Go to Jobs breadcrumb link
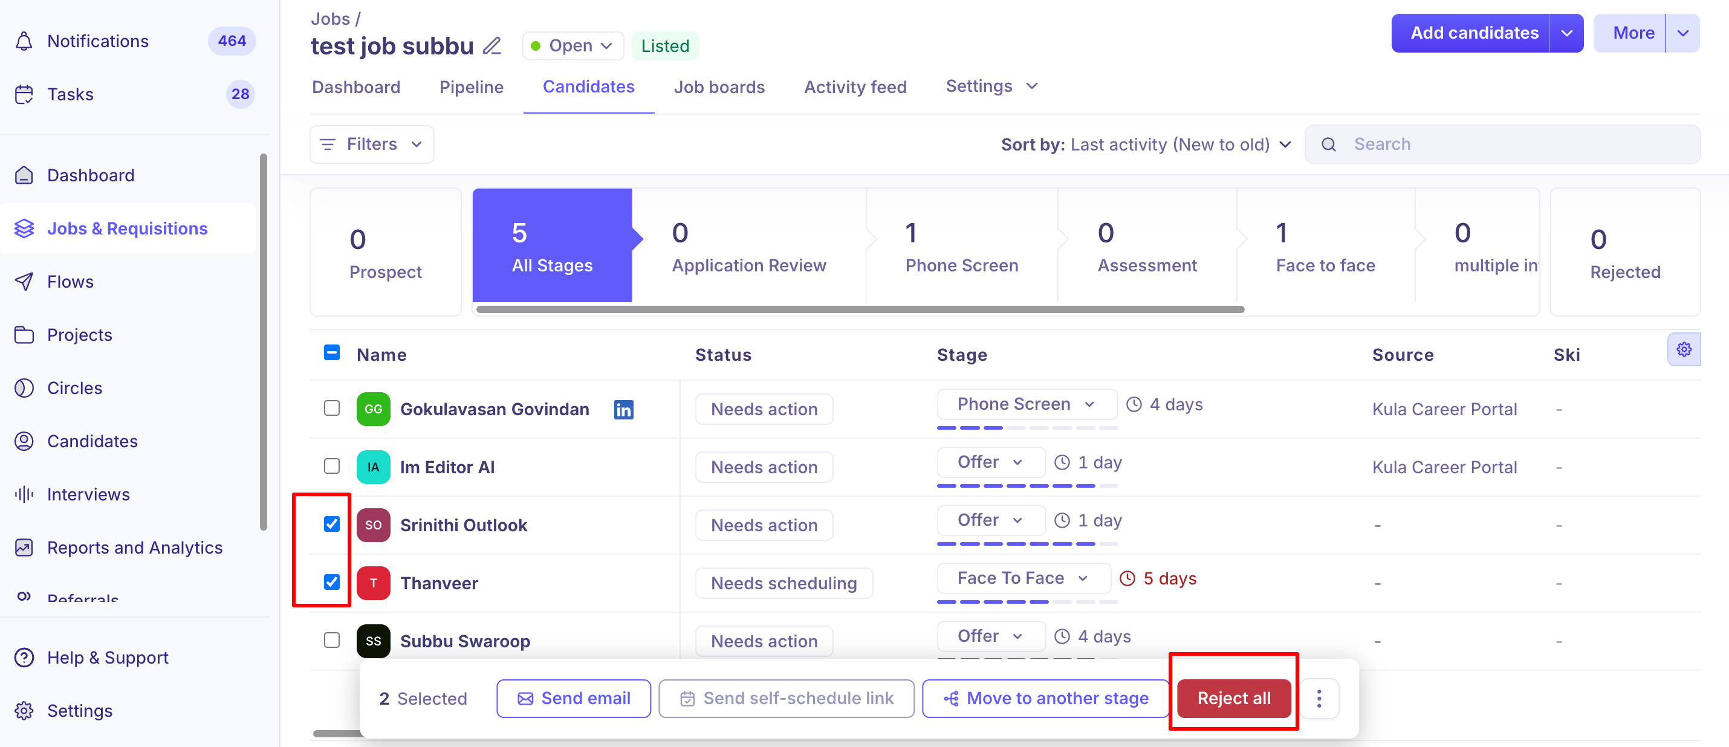 330,19
